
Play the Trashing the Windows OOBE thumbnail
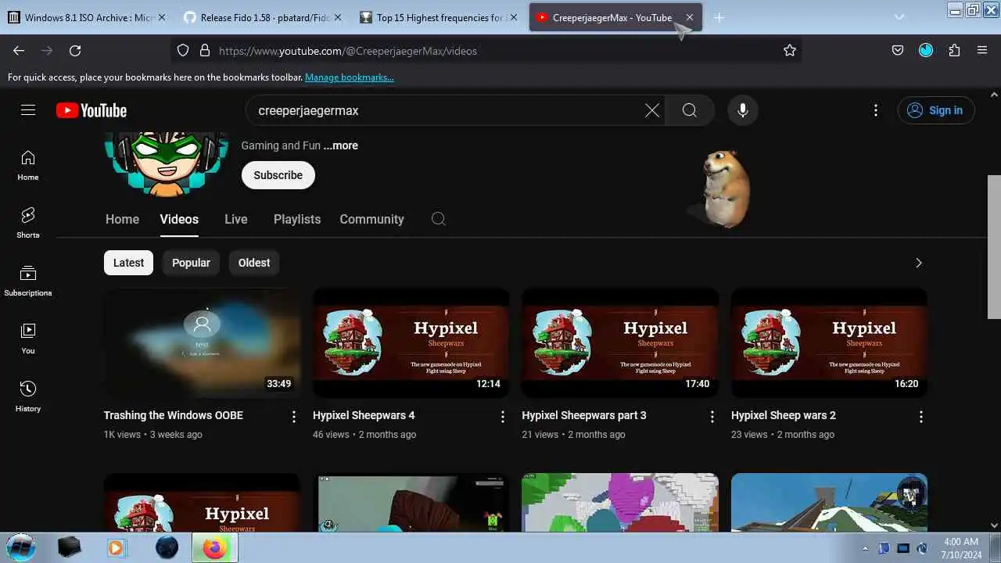point(202,342)
